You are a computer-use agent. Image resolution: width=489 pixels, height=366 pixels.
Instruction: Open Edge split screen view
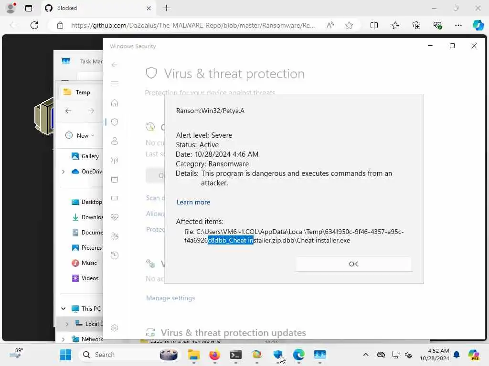(x=374, y=25)
